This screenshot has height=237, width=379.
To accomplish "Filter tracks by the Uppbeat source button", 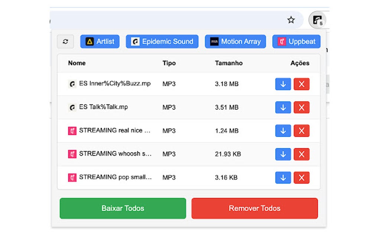I will 296,42.
